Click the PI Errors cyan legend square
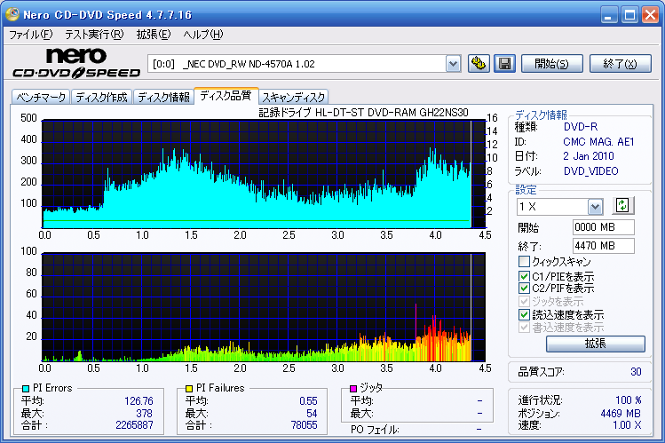This screenshot has height=443, width=665. tap(26, 388)
